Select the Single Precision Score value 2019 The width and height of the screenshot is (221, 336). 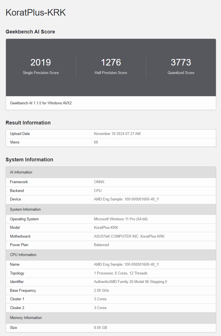pyautogui.click(x=41, y=62)
